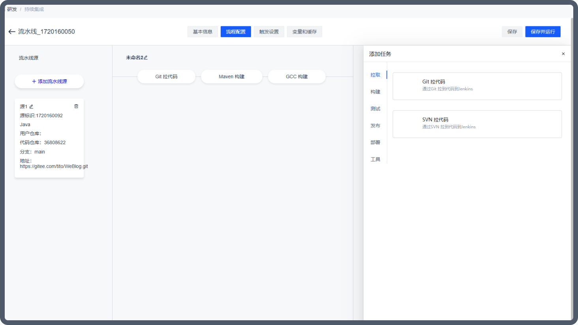Click the 保存 button

click(512, 32)
